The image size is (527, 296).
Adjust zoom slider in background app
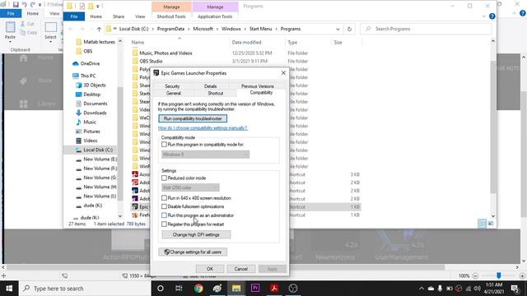tap(499, 275)
